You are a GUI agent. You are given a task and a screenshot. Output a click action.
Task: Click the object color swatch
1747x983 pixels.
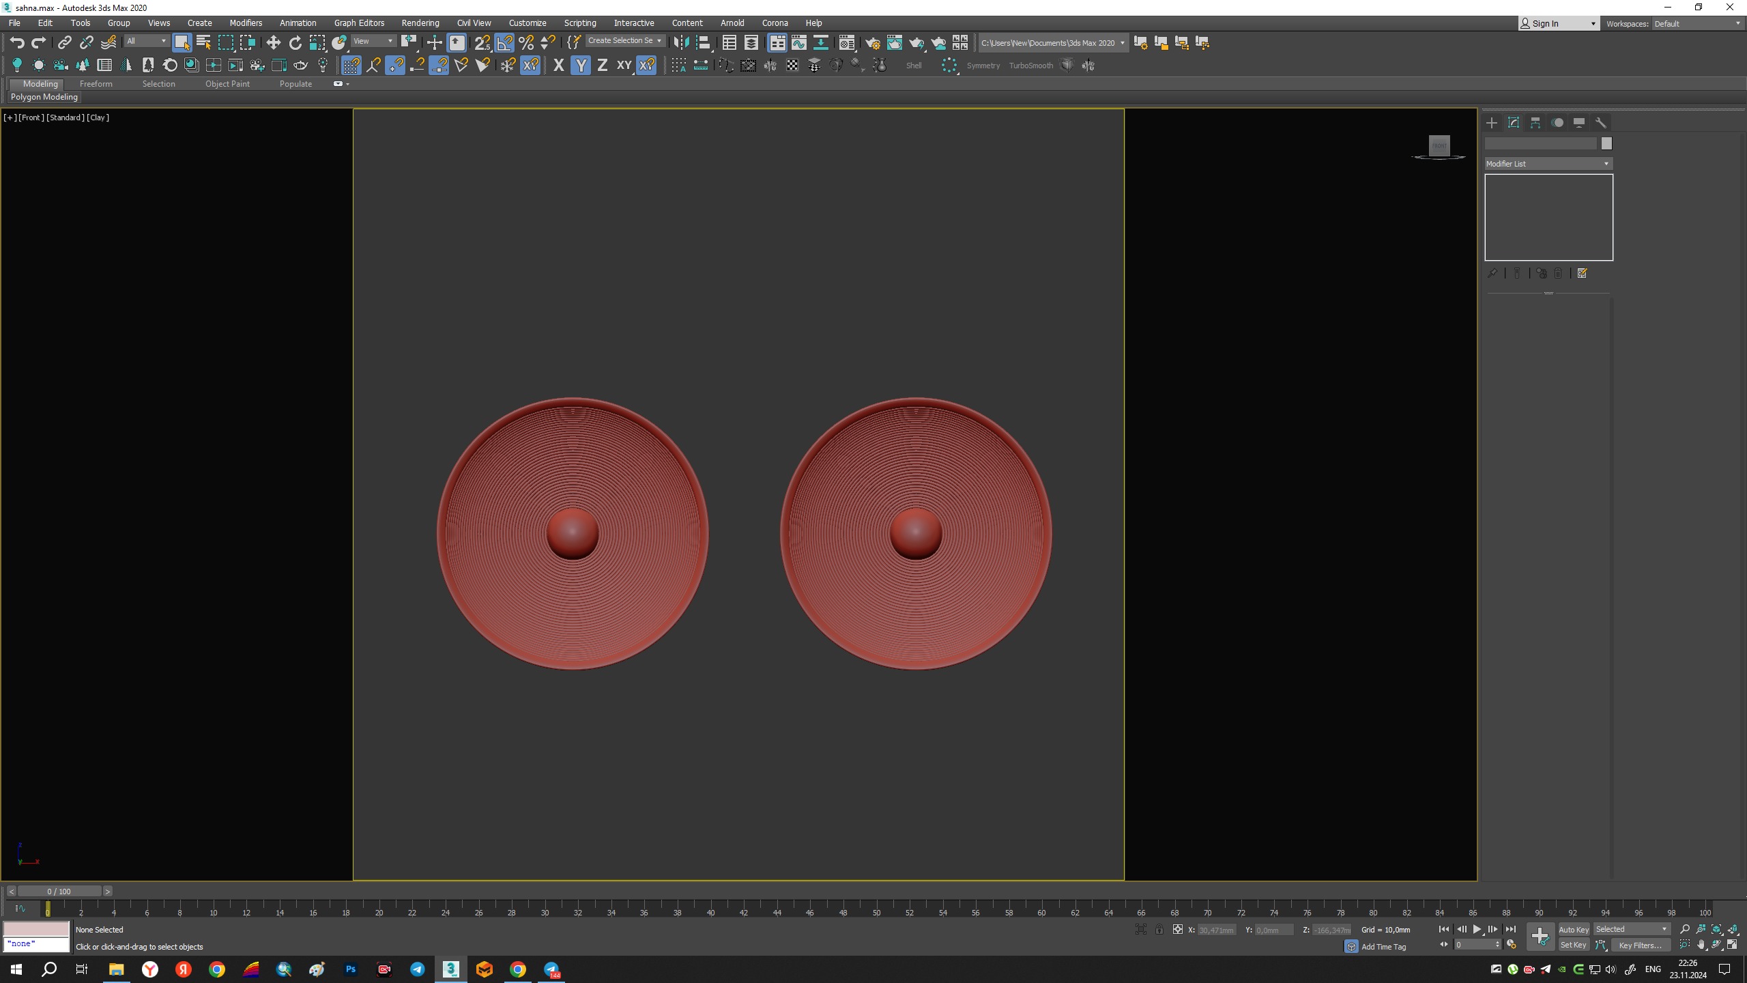(x=1606, y=143)
